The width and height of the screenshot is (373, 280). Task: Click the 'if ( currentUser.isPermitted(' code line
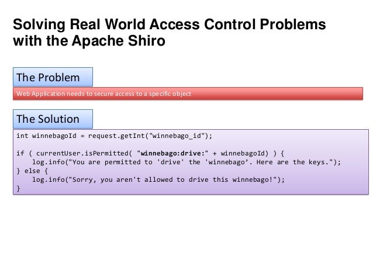[x=150, y=153]
